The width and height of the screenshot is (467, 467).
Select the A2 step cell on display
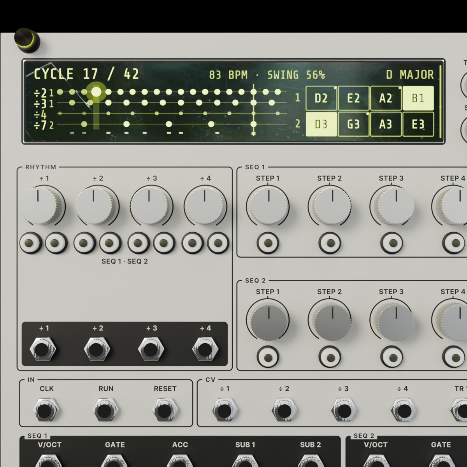click(x=386, y=98)
